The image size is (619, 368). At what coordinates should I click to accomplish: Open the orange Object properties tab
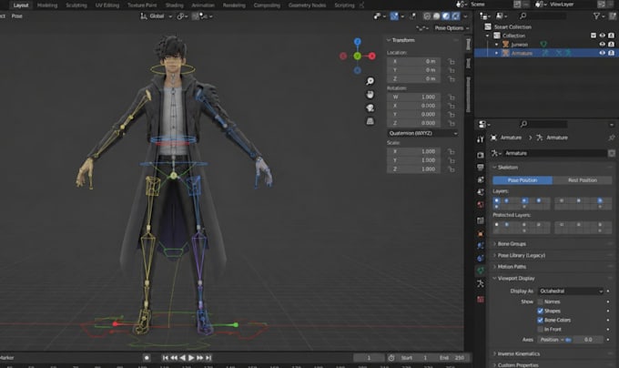pyautogui.click(x=481, y=233)
